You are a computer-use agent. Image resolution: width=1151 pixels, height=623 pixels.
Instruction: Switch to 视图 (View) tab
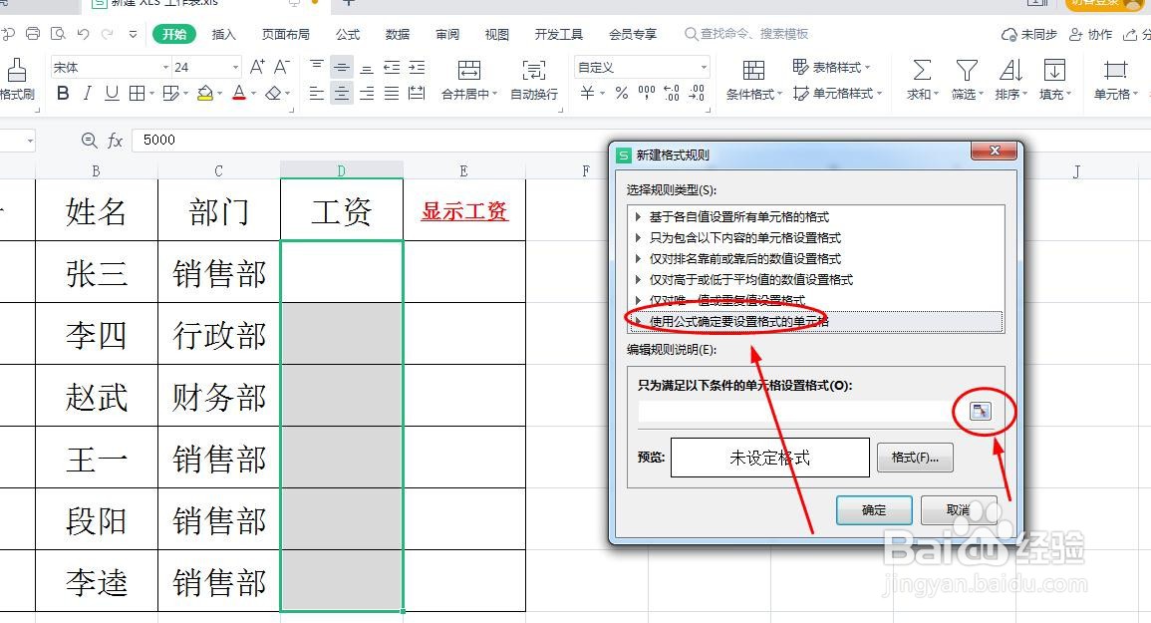[497, 34]
